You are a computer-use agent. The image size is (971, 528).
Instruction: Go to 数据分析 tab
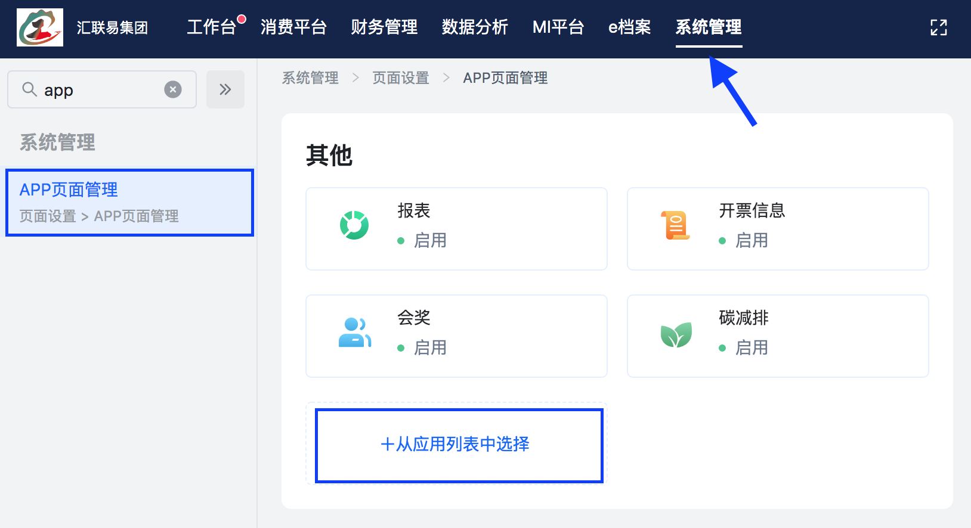pyautogui.click(x=475, y=27)
